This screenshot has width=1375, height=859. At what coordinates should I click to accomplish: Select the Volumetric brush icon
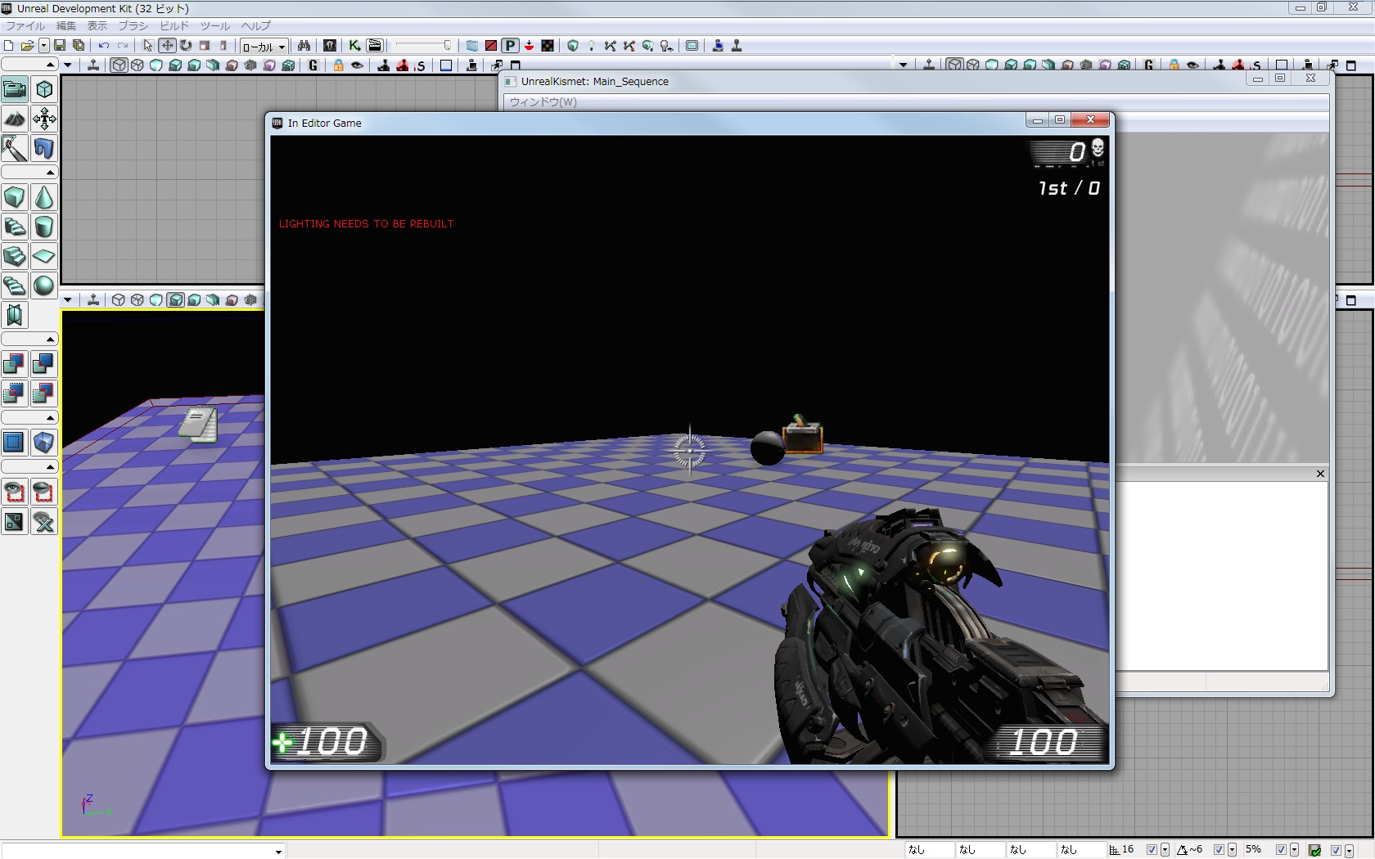tap(15, 315)
